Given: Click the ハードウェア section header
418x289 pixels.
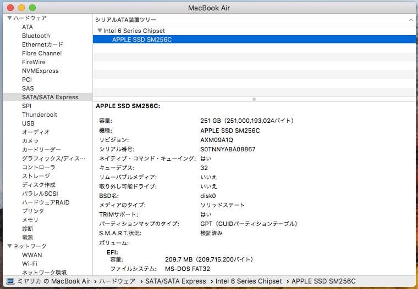Looking at the screenshot, I should [30, 18].
